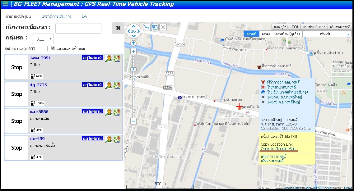The image size is (354, 191).
Task: Click the red crosshair location marker
Action: pyautogui.click(x=239, y=107)
